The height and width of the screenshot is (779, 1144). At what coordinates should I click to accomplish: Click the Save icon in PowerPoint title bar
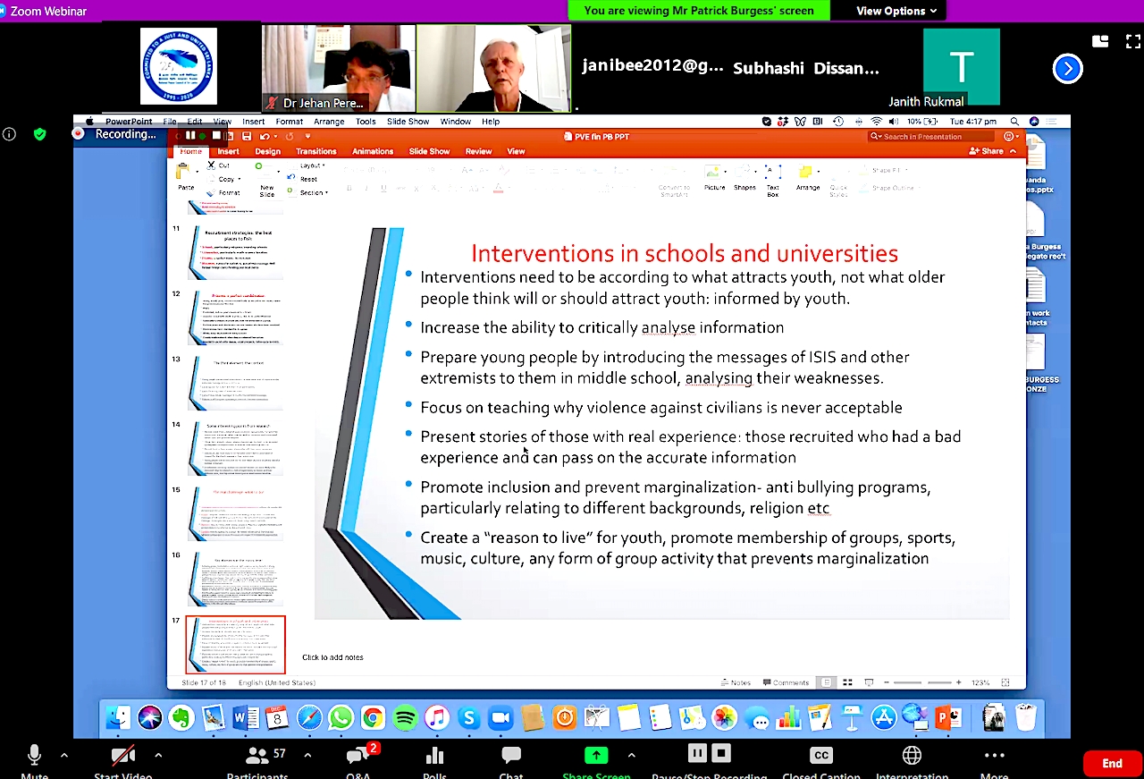[x=247, y=136]
